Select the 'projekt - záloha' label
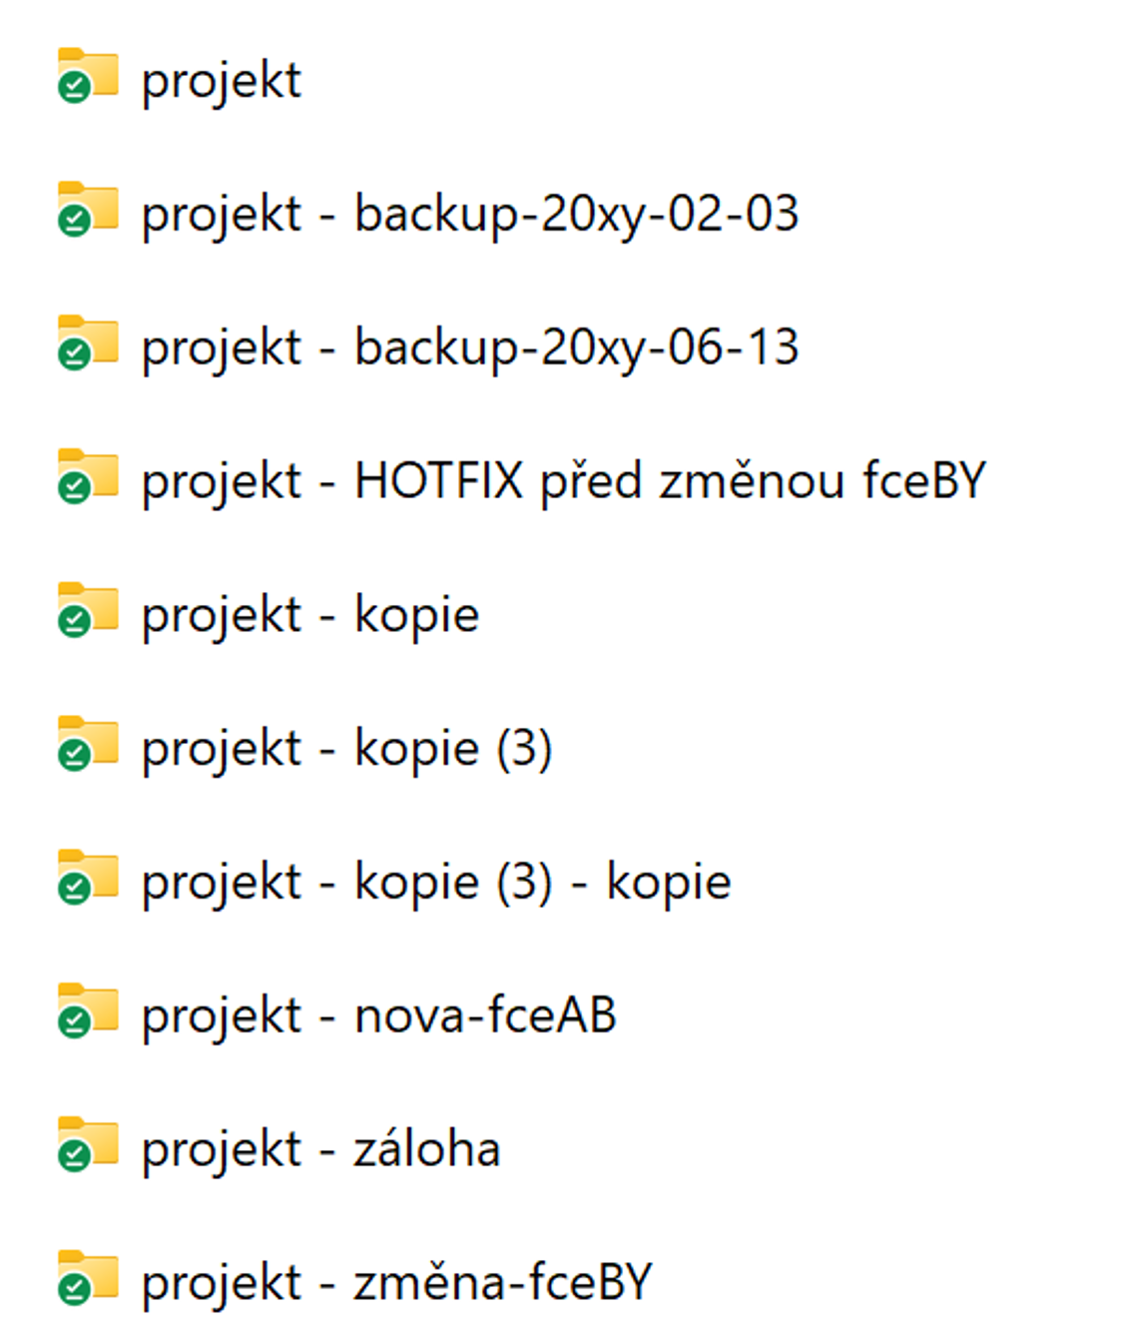The height and width of the screenshot is (1336, 1133). coord(320,1151)
